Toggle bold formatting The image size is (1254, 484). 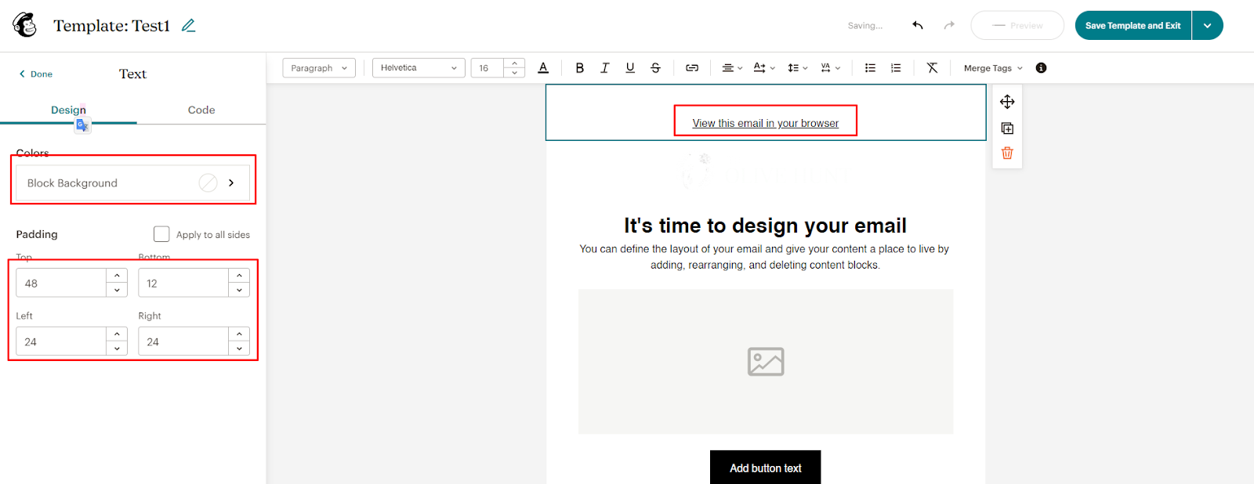579,68
